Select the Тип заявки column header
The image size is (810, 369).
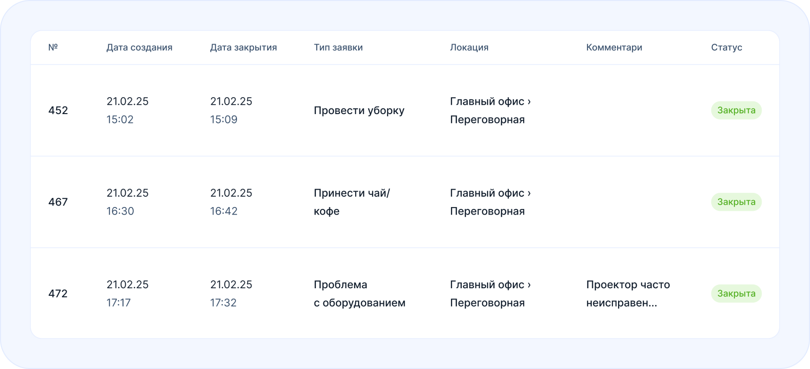(x=338, y=47)
